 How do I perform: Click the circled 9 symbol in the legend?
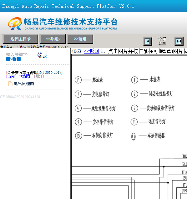[x=78, y=122]
